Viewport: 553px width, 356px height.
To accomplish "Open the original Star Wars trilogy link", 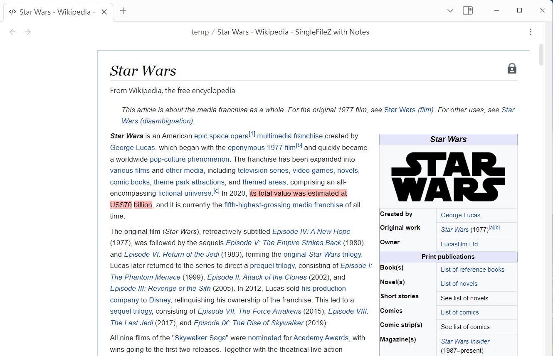I will [x=323, y=254].
